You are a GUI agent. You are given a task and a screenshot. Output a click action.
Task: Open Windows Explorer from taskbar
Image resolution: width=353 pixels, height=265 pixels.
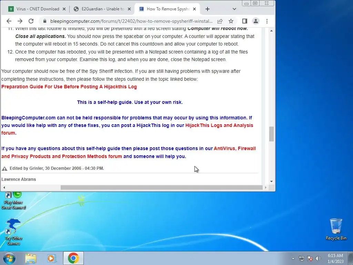click(x=31, y=258)
